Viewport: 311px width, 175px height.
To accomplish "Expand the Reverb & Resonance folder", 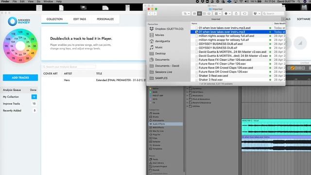I will pos(187,103).
